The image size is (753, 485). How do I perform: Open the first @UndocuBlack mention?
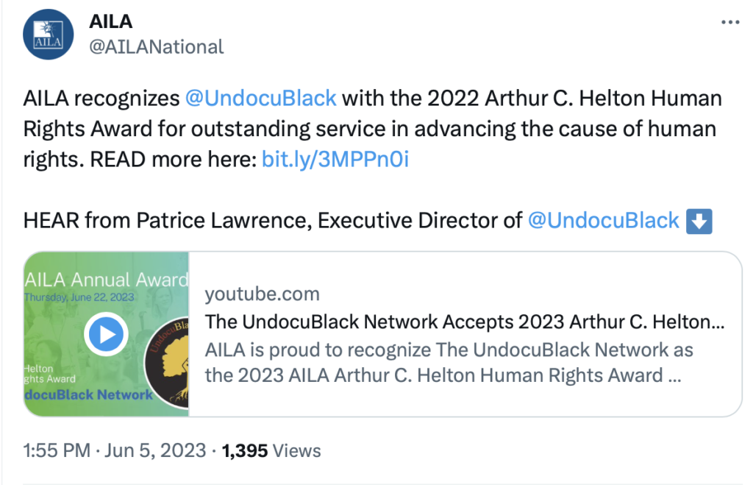pos(260,98)
